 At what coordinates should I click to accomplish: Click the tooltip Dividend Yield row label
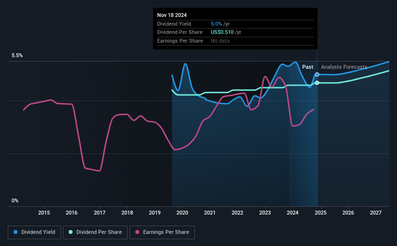pos(174,24)
